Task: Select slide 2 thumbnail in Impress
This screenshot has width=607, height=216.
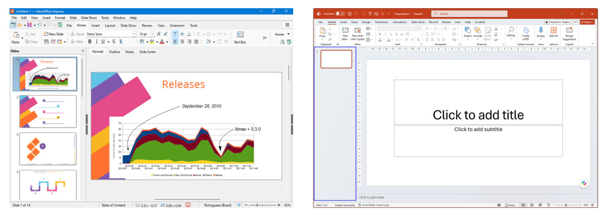Action: pos(48,111)
